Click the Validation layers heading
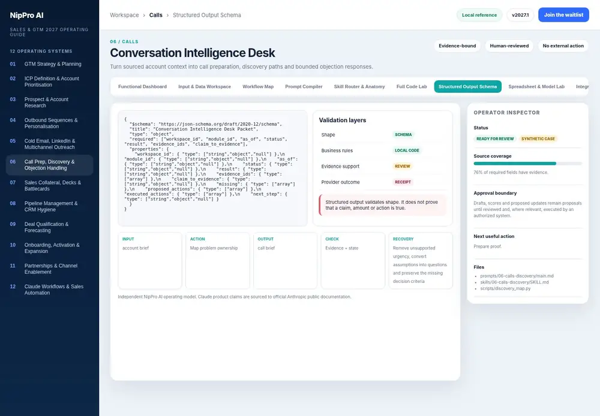The width and height of the screenshot is (600, 416). coord(343,120)
